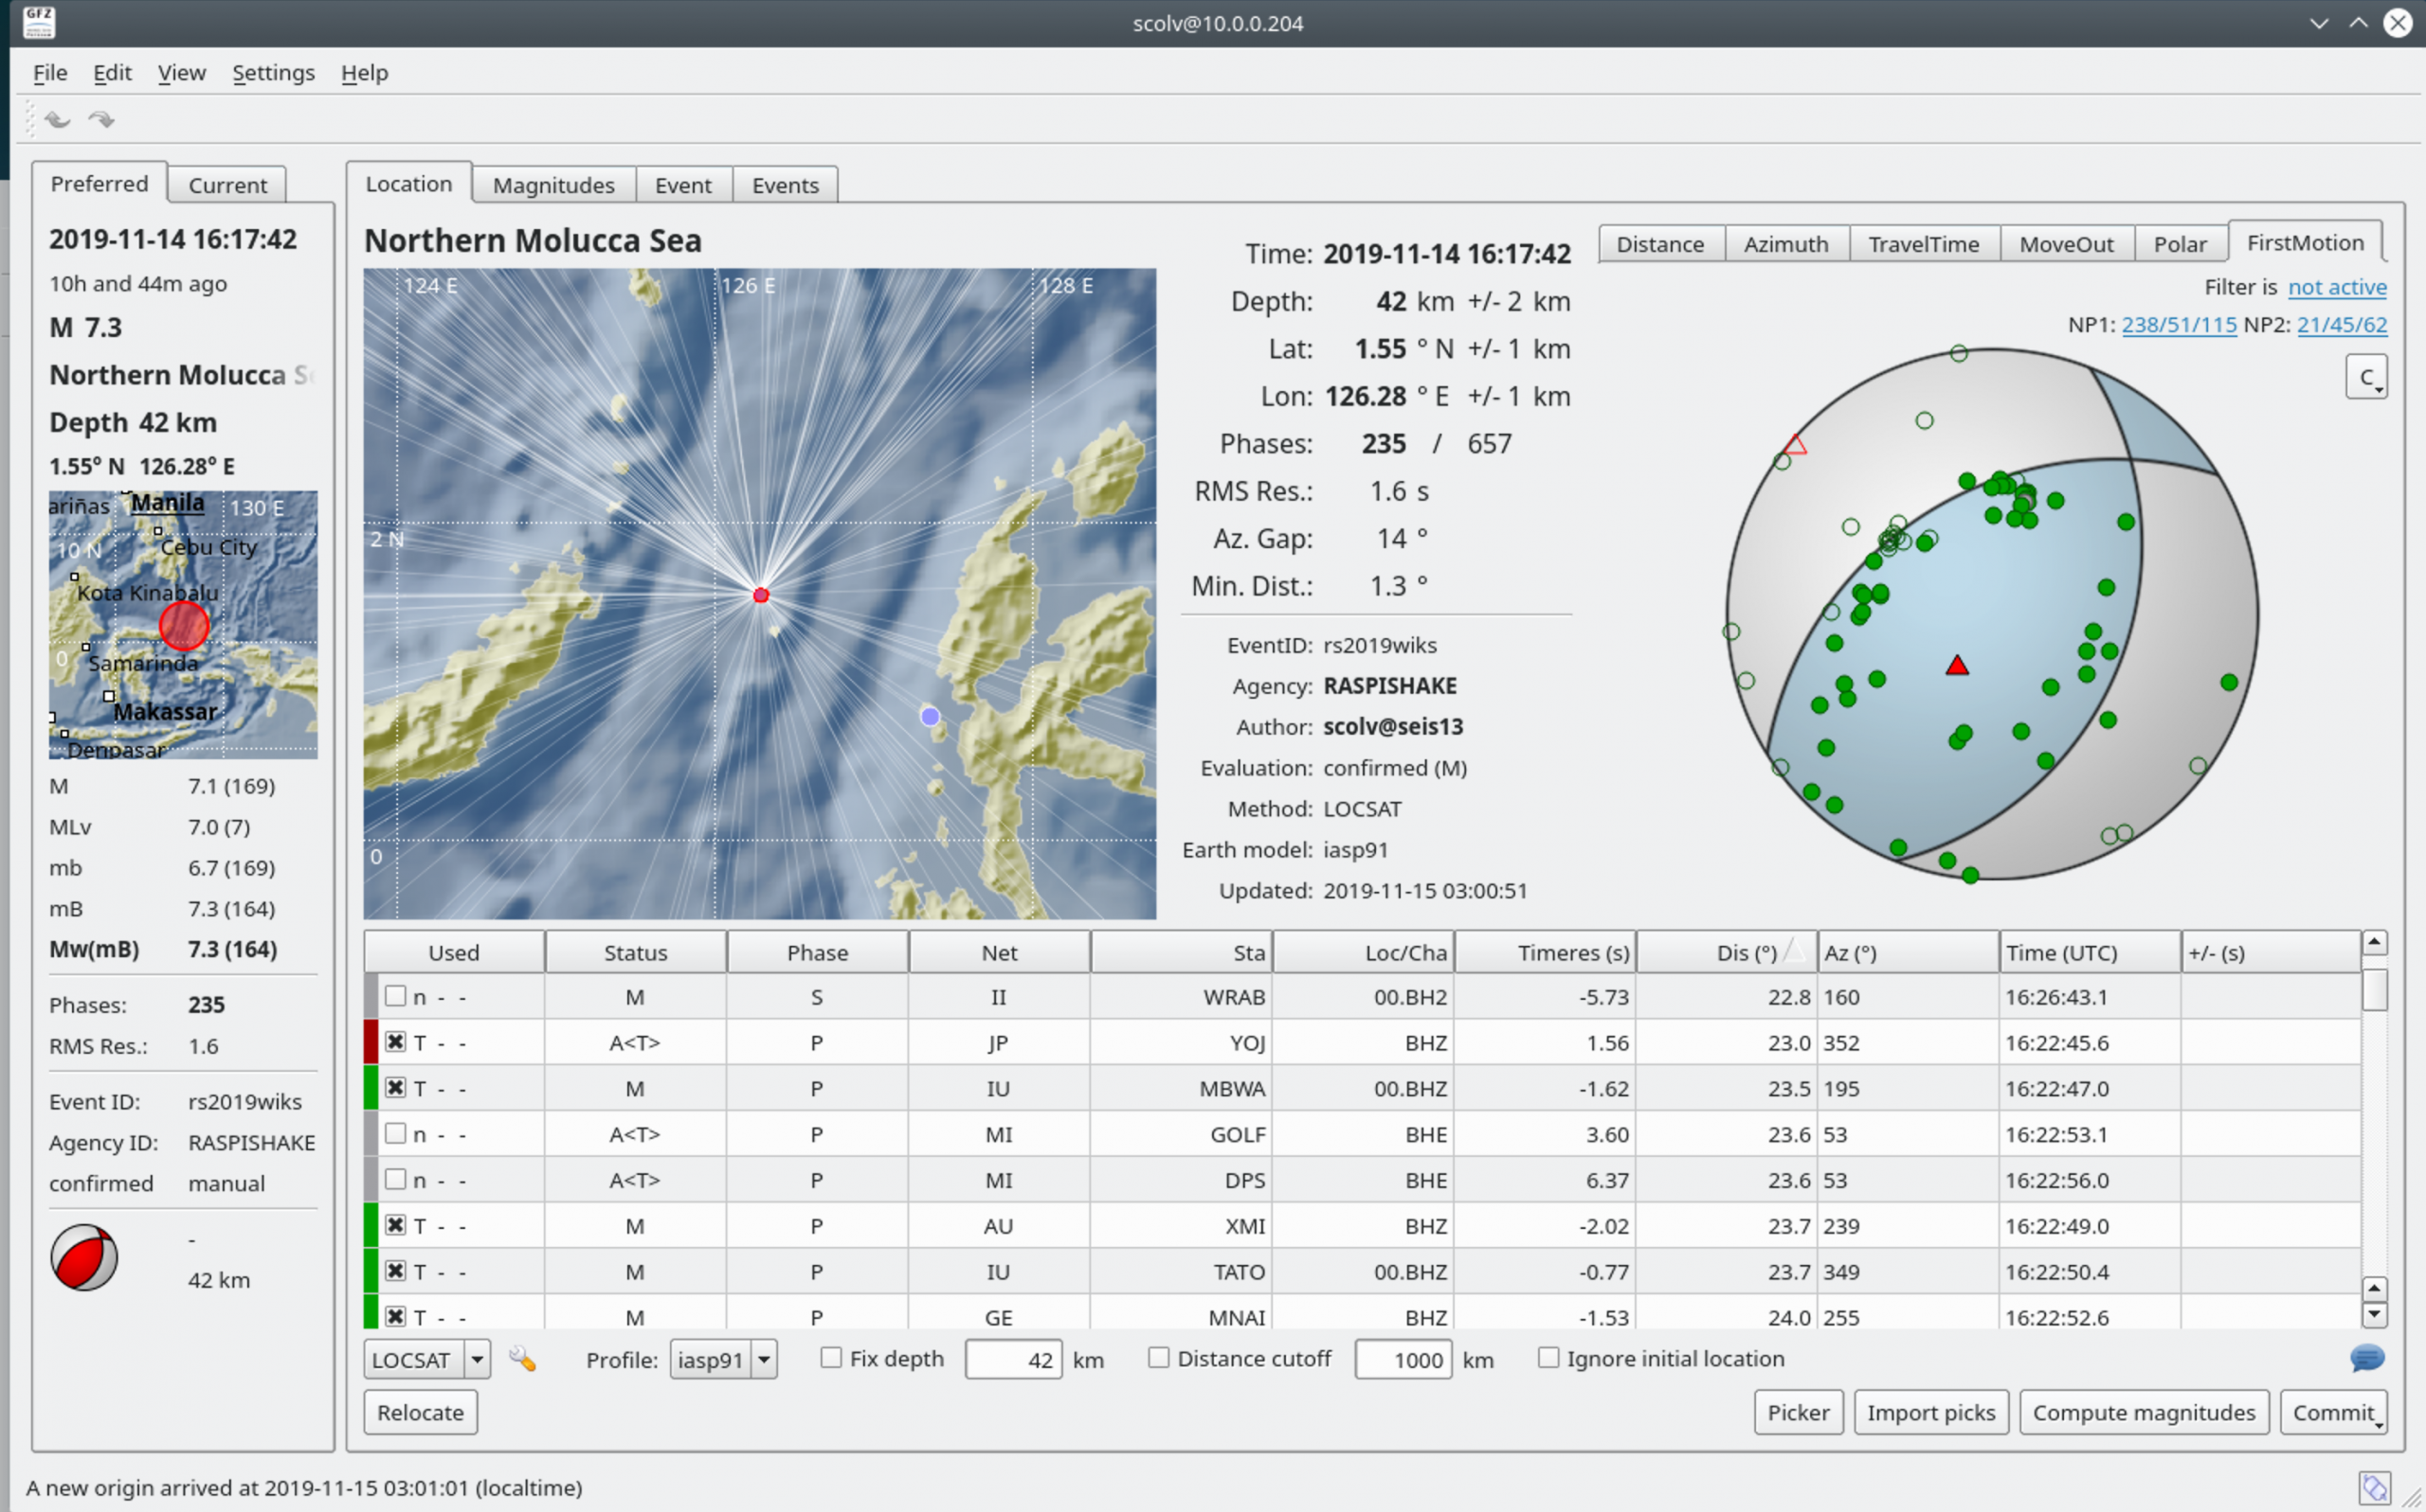Open the View menu
Screen dimensions: 2426x1512
coord(181,73)
